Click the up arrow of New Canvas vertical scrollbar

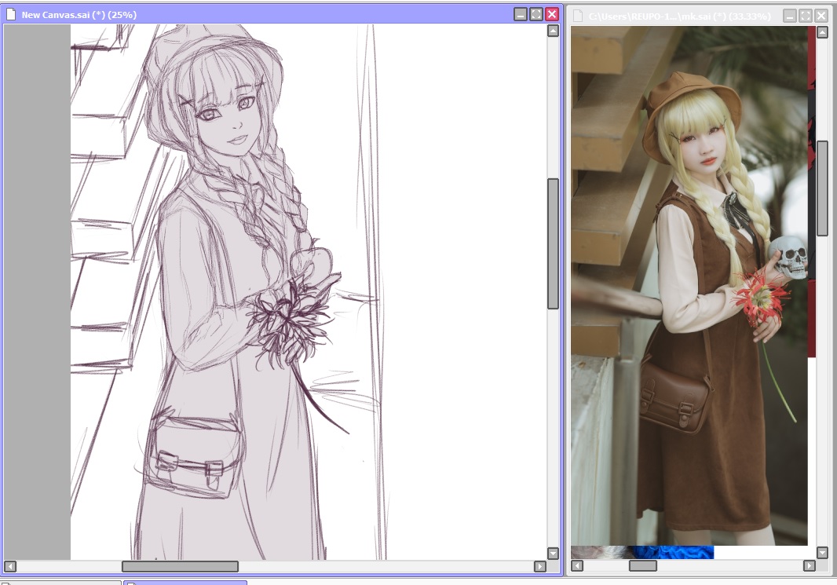point(553,31)
